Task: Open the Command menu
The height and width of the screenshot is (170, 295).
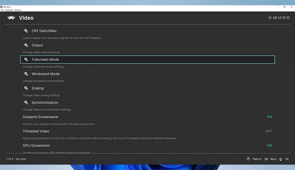Action: tap(9, 10)
